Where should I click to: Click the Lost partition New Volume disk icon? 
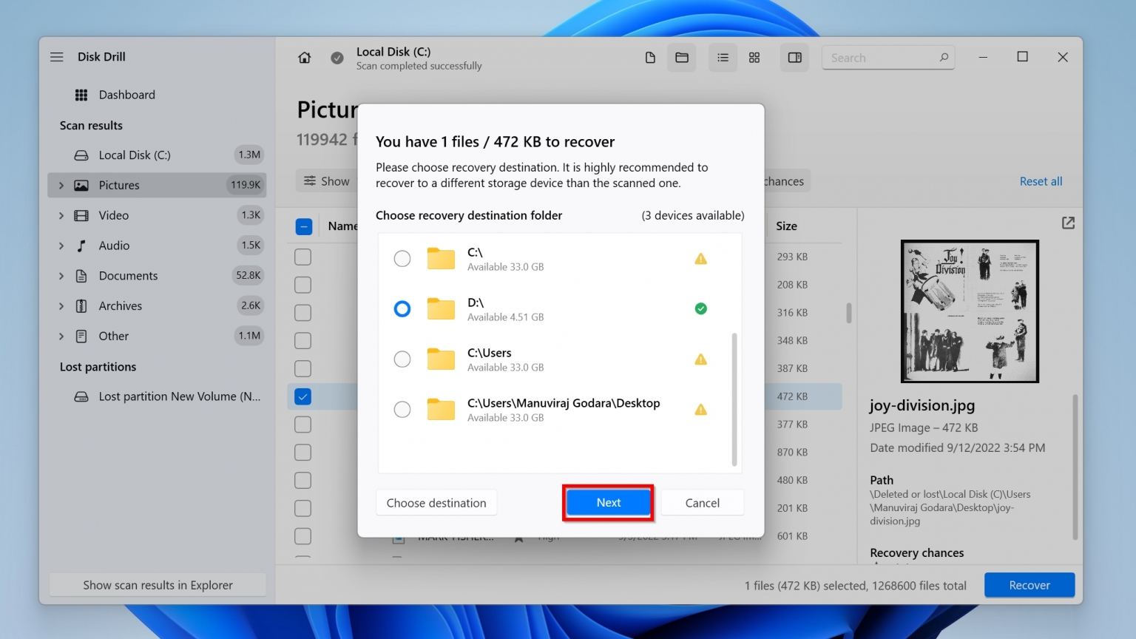pos(81,396)
